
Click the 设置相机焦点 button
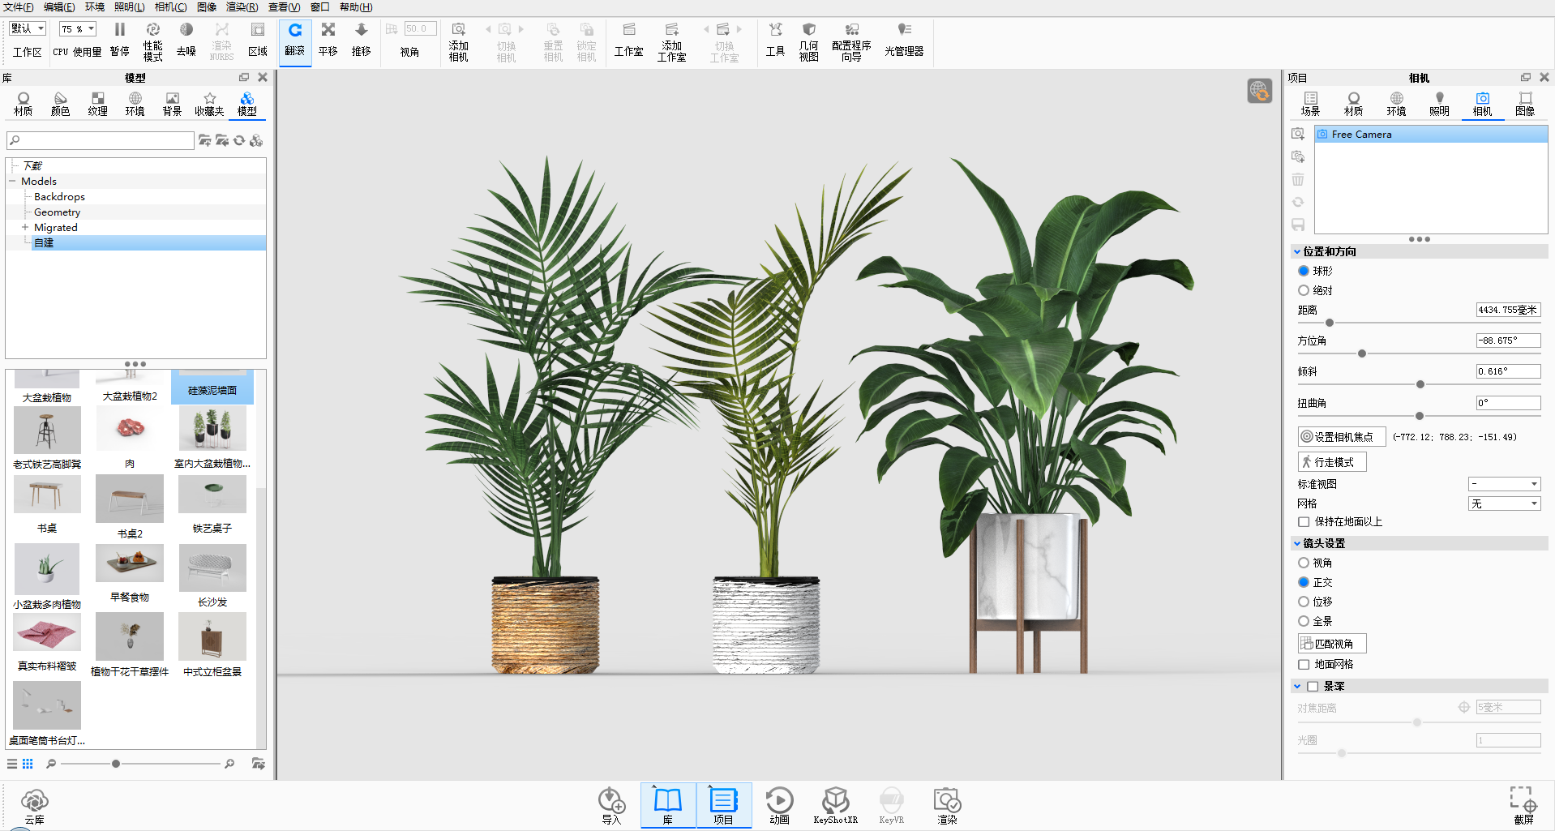[1342, 437]
